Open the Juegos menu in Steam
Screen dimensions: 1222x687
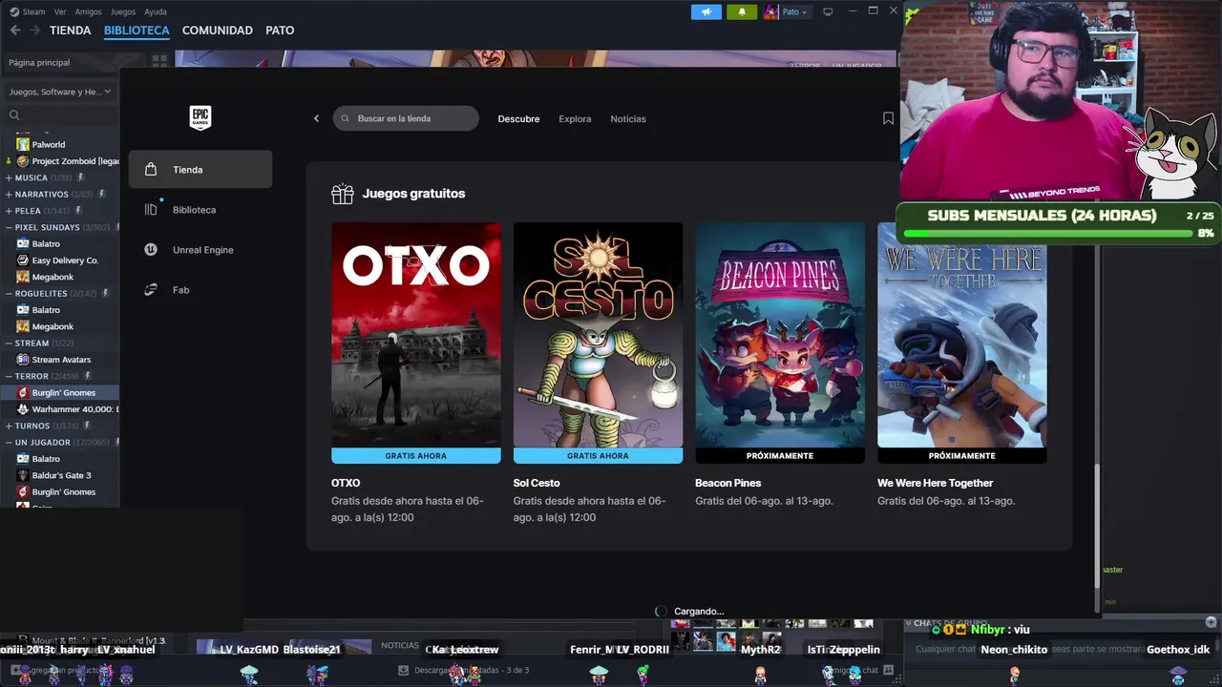point(123,11)
